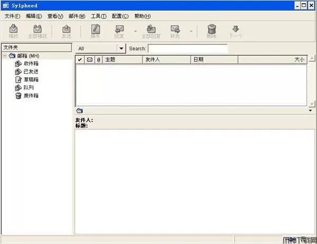The height and width of the screenshot is (244, 317).
Task: Click the 转发 (Forward) toolbar icon
Action: 175,31
